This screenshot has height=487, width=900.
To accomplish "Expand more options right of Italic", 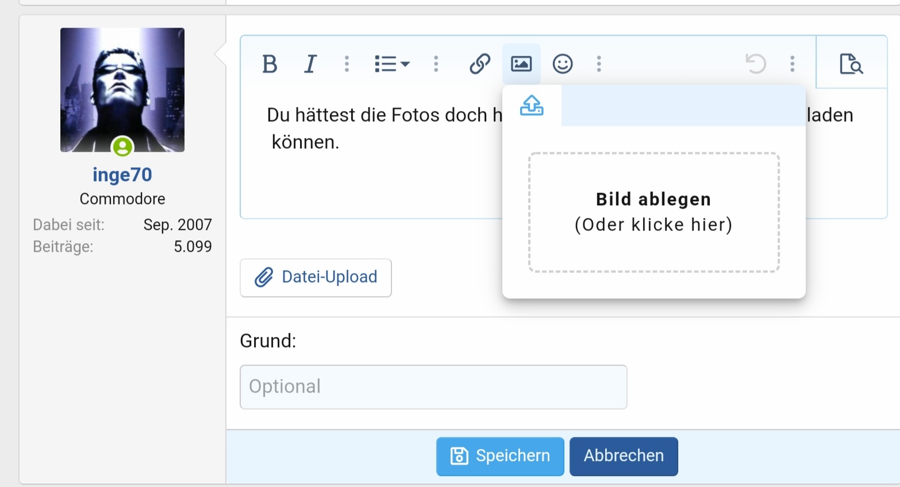I will point(347,64).
